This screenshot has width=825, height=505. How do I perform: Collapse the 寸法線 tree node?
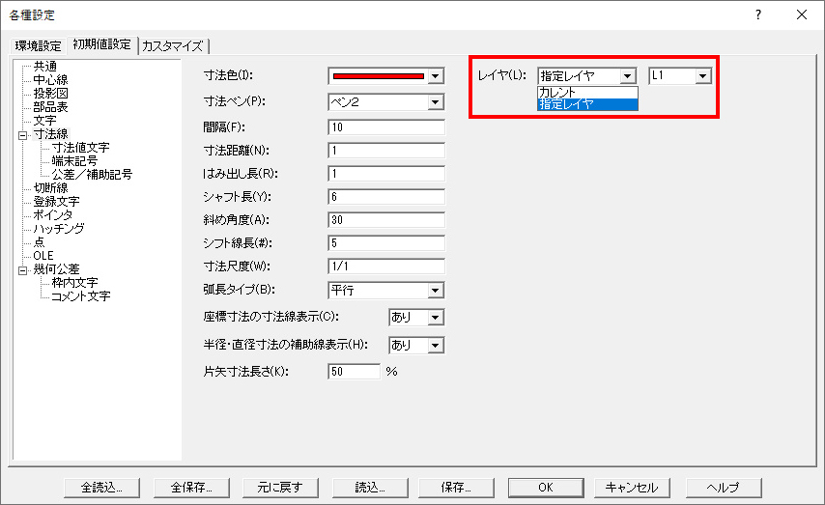coord(21,134)
